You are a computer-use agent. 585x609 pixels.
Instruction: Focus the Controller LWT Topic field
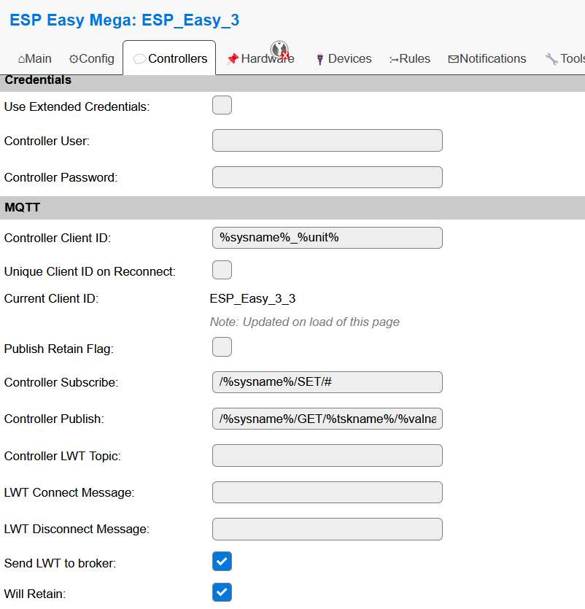[327, 456]
